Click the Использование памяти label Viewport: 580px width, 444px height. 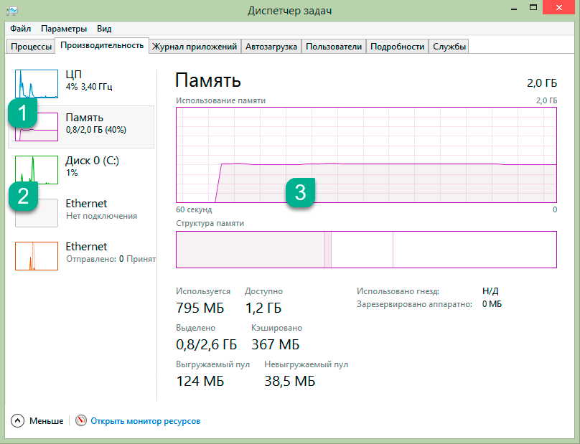coord(221,100)
